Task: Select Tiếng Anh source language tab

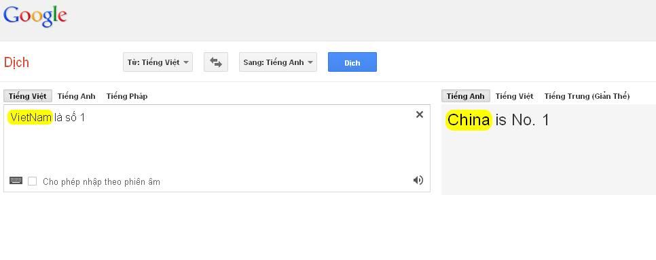Action: point(77,96)
